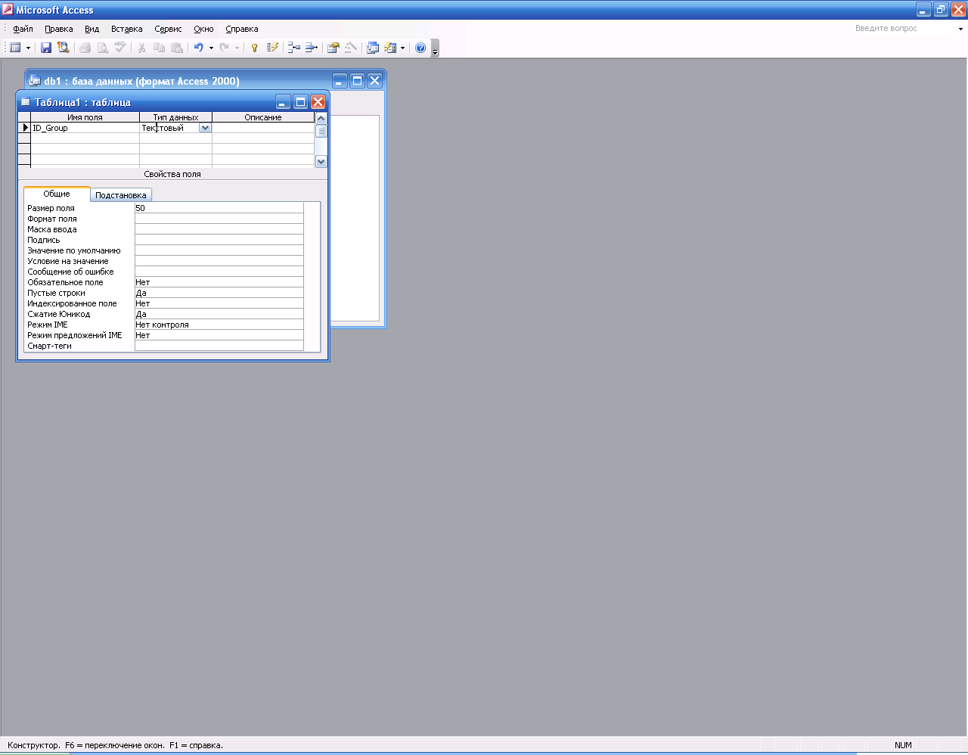
Task: Click the Имя поля column header
Action: [85, 117]
